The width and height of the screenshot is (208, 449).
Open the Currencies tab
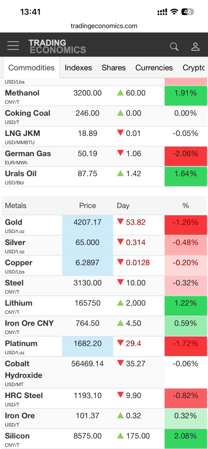tap(154, 68)
